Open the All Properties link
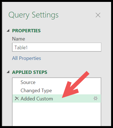Image resolution: width=113 pixels, height=128 pixels. tap(26, 58)
